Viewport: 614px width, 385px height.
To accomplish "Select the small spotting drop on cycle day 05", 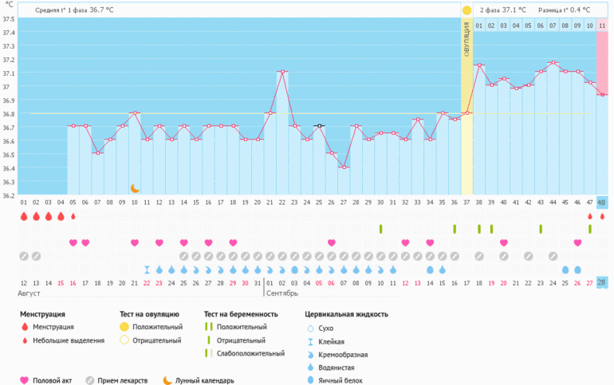I will coord(73,216).
